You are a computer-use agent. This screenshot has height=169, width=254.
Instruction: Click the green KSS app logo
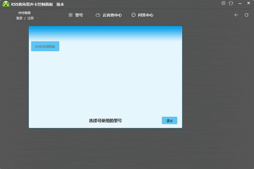pyautogui.click(x=6, y=4)
